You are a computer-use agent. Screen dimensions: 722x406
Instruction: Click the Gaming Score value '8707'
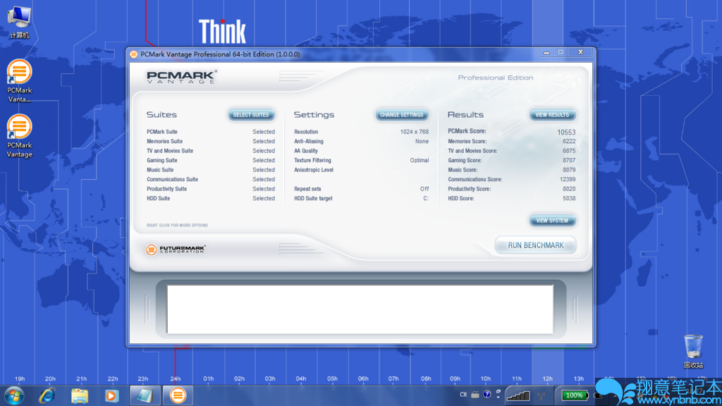click(569, 161)
